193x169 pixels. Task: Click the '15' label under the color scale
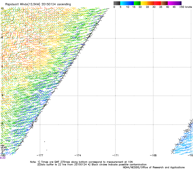coord(134,7)
